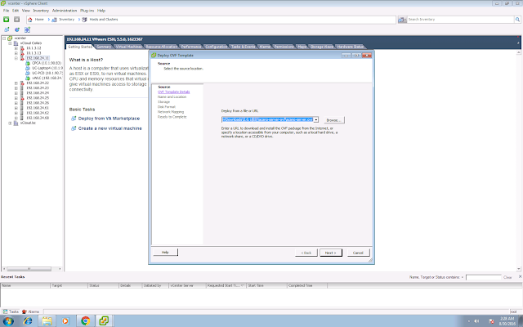523x327 pixels.
Task: Expand host 192.168.24.22
Action: 16,83
